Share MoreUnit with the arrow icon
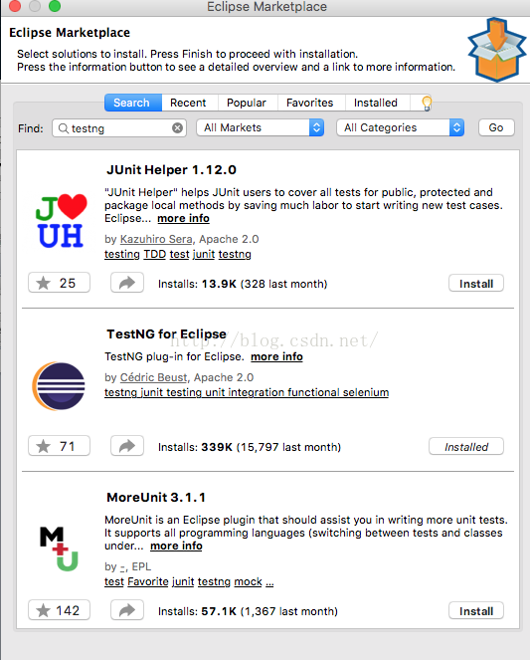 point(127,610)
